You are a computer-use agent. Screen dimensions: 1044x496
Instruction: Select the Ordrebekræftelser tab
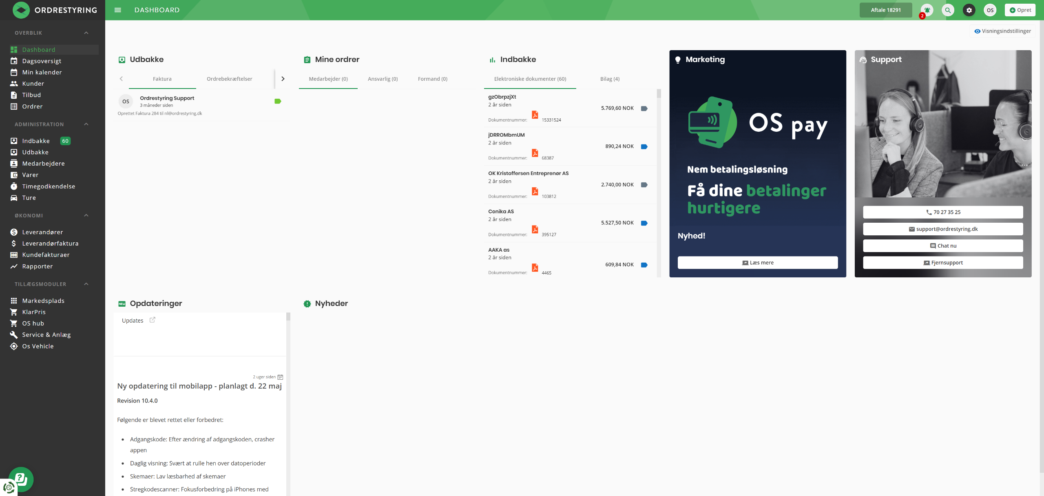click(x=229, y=79)
